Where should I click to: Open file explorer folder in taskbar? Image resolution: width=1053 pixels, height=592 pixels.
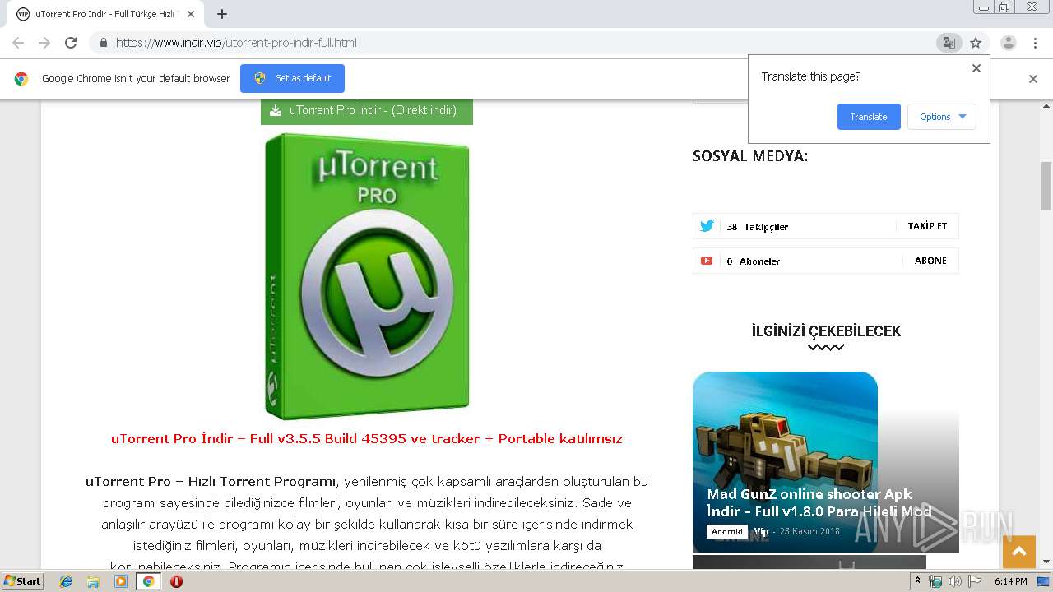pyautogui.click(x=93, y=581)
